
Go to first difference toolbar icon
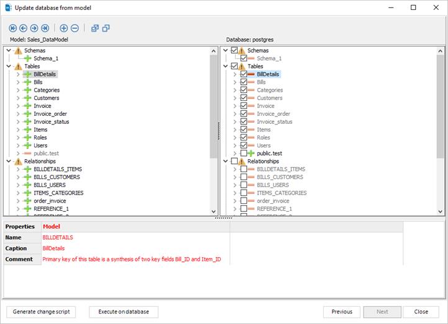(x=12, y=28)
